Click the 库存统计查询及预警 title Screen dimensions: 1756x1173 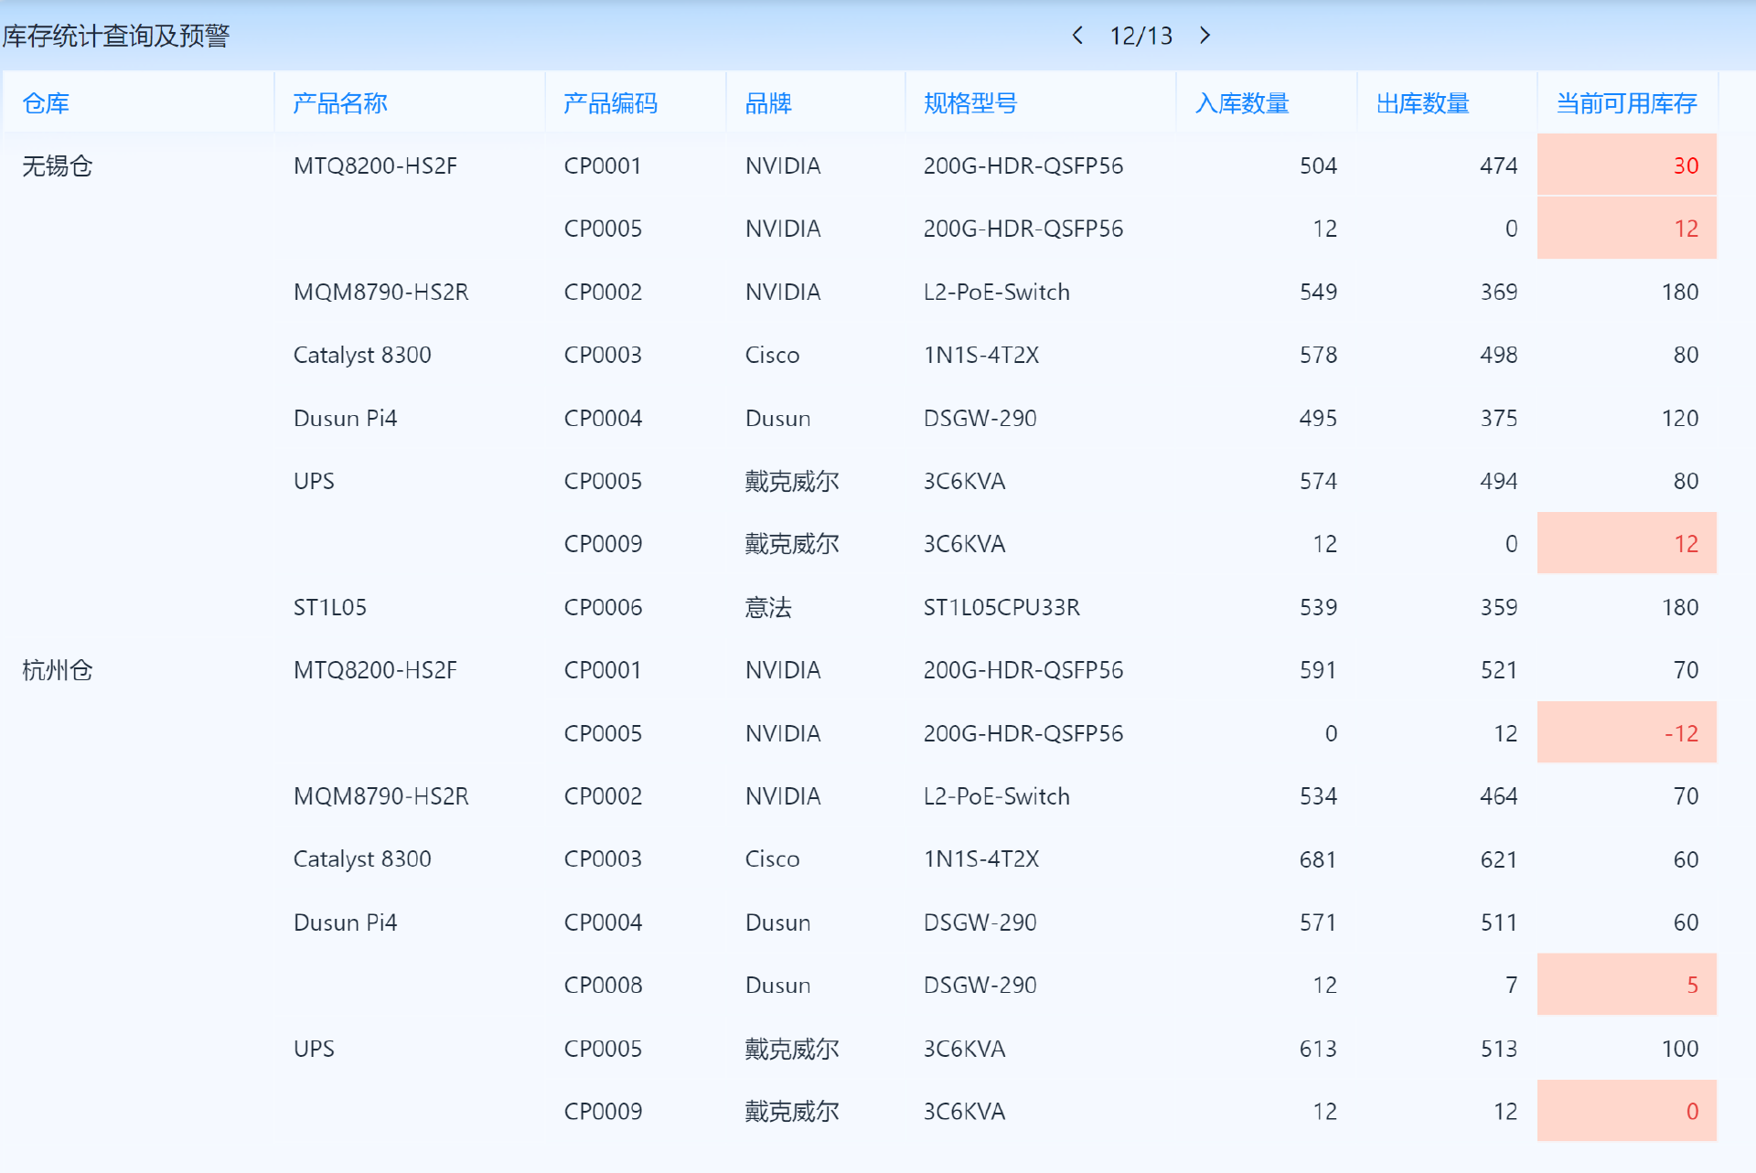tap(116, 36)
